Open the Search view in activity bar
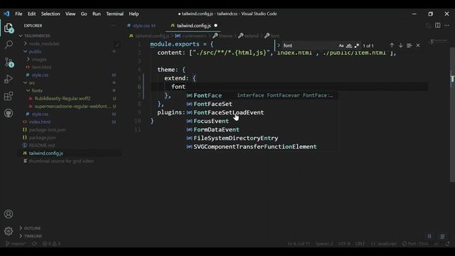This screenshot has width=455, height=256. pyautogui.click(x=9, y=44)
